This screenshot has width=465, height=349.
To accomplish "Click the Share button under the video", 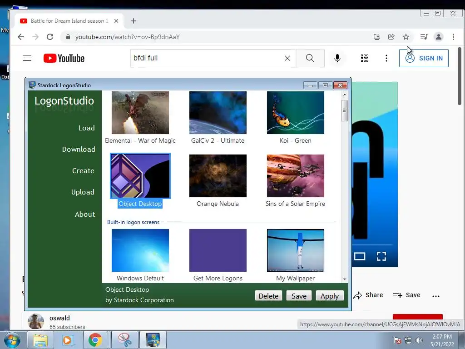I will 368,295.
